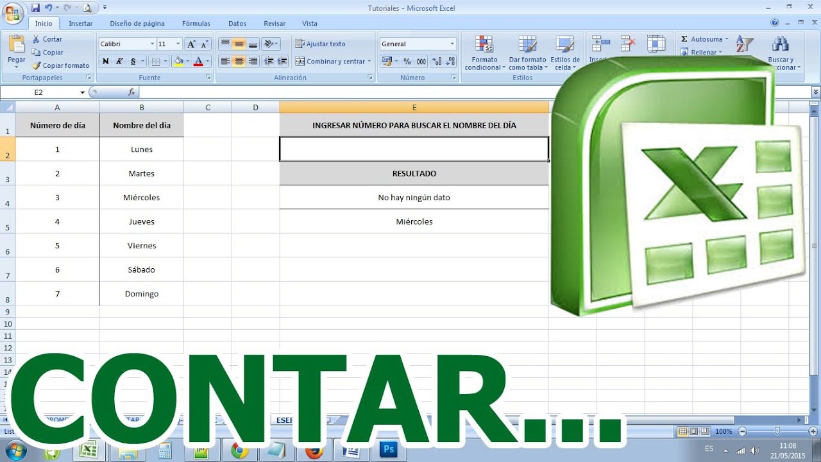Screen dimensions: 821x462
Task: Open Excel help question mark
Action: coord(775,22)
